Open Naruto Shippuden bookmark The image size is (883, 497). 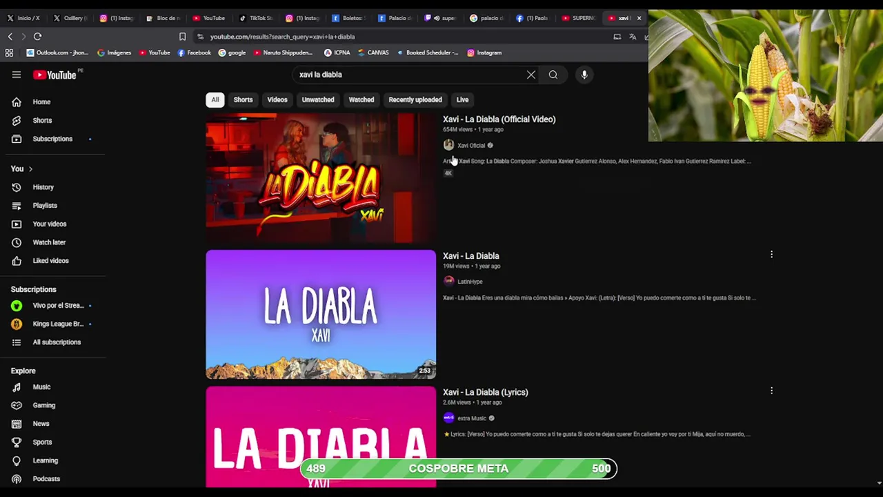click(x=283, y=52)
